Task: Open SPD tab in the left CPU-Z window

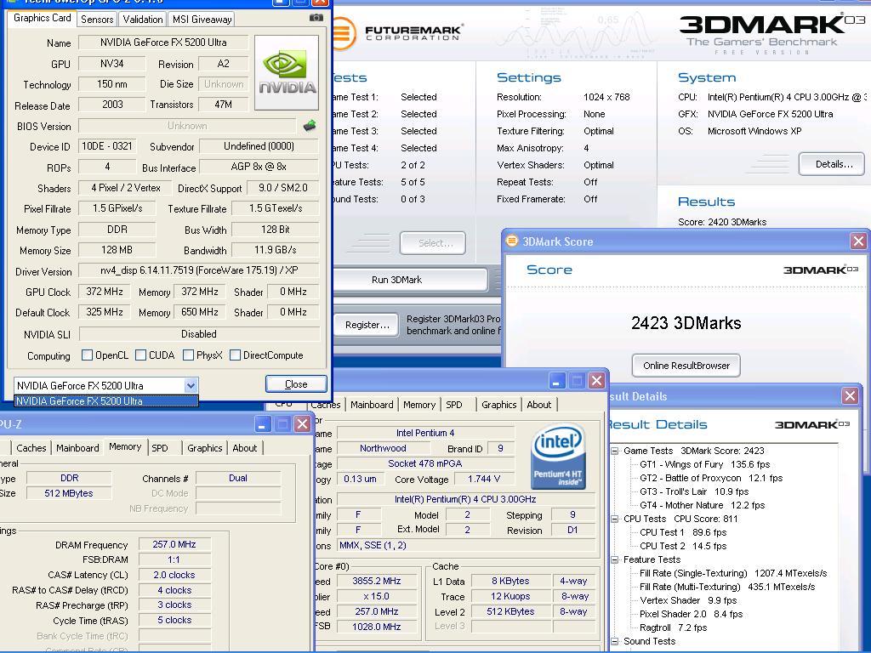Action: tap(160, 448)
